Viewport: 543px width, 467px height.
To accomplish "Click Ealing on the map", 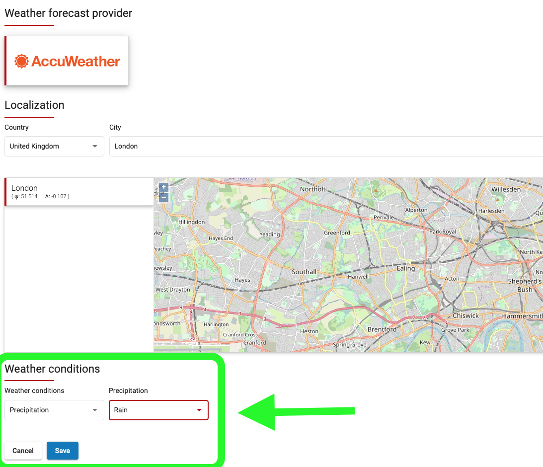I will click(406, 268).
